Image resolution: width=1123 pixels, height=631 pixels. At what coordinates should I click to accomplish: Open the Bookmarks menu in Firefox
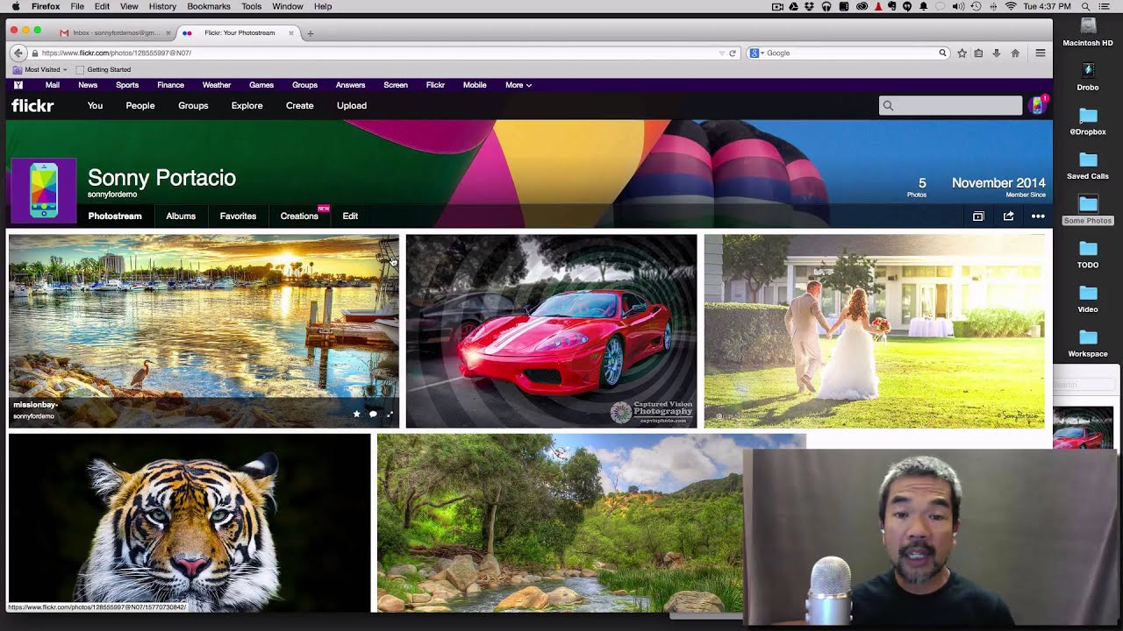pyautogui.click(x=208, y=6)
